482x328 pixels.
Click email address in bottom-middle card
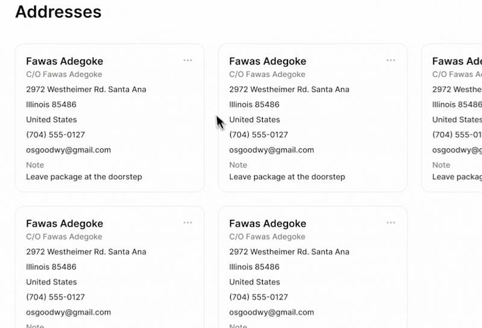point(272,312)
